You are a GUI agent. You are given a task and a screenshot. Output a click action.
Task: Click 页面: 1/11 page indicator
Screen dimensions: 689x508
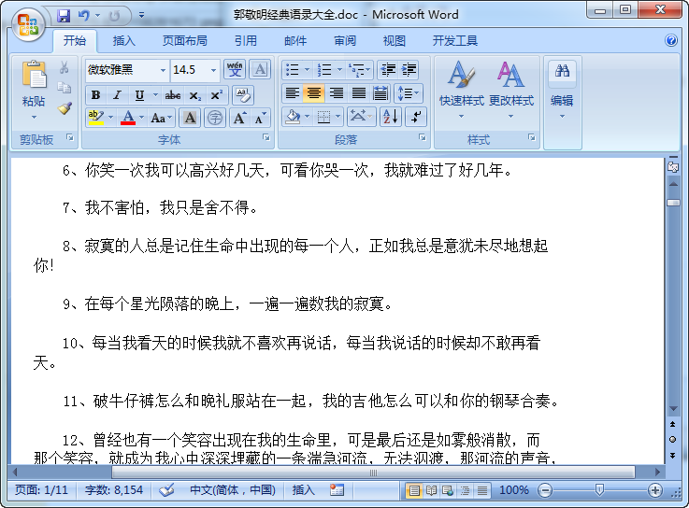42,490
